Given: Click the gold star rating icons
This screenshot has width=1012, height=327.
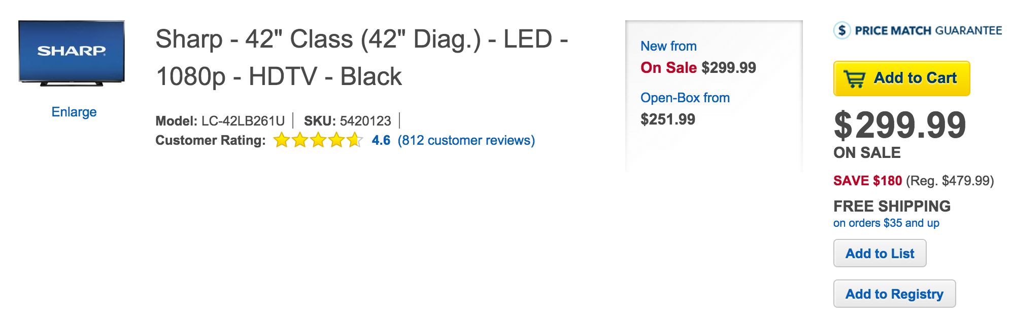Looking at the screenshot, I should tap(318, 140).
